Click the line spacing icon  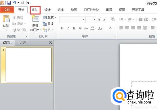point(154,20)
